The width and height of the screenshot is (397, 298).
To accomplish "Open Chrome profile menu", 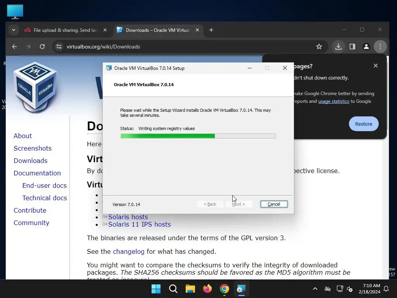I will click(x=366, y=47).
